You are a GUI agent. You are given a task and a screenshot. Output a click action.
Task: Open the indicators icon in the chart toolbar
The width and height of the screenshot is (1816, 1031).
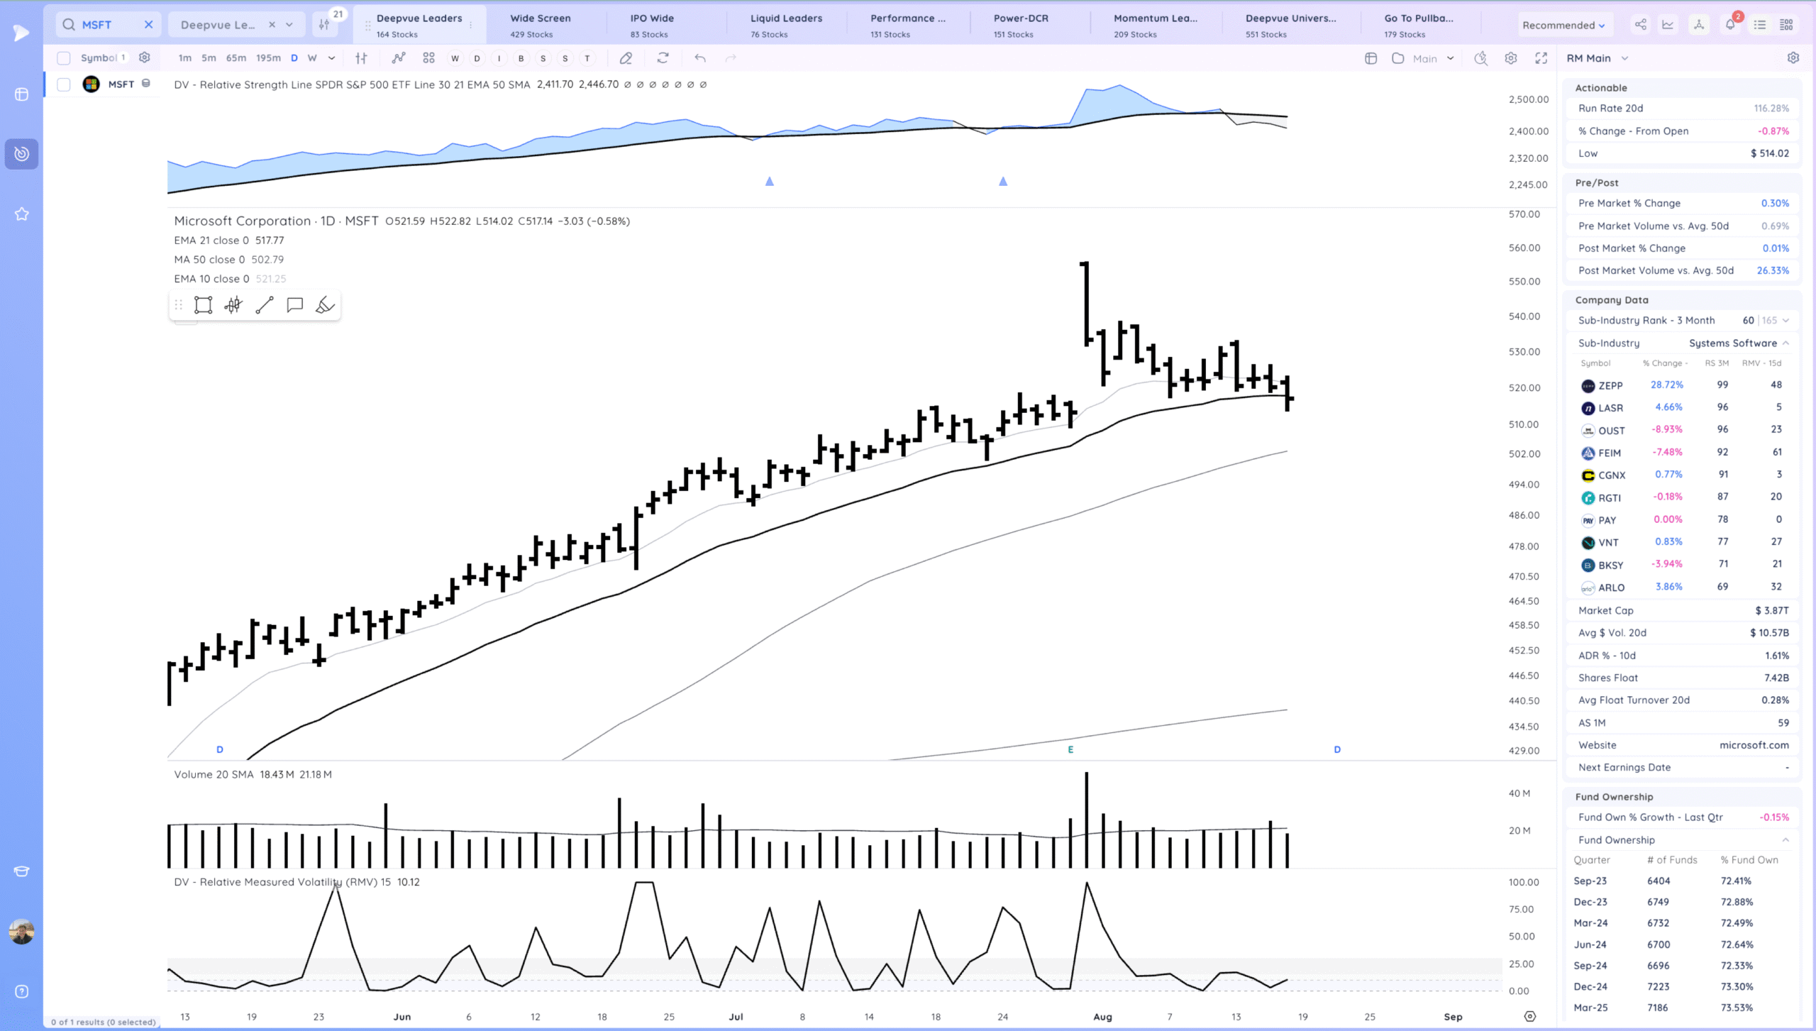399,58
